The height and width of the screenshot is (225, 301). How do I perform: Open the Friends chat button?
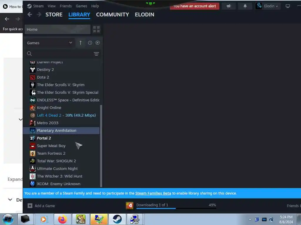[x=294, y=206]
